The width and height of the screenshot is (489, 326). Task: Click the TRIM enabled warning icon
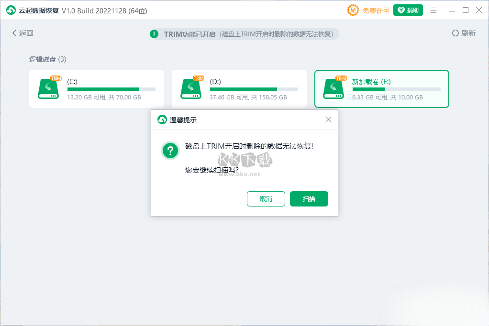tap(154, 34)
